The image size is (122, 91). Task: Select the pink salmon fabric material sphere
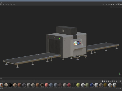(x=47, y=85)
